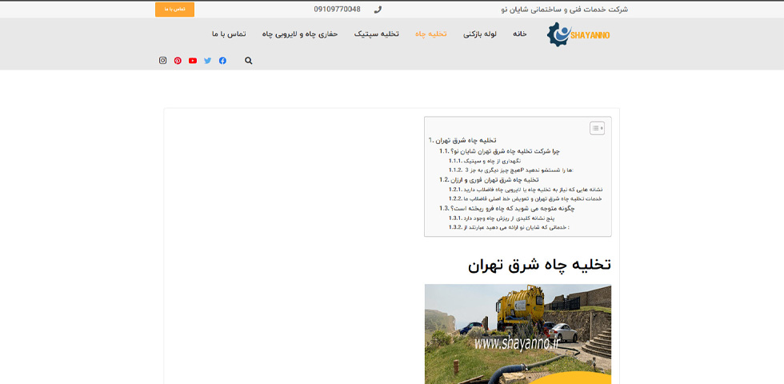Click the phone handset icon

click(x=378, y=10)
